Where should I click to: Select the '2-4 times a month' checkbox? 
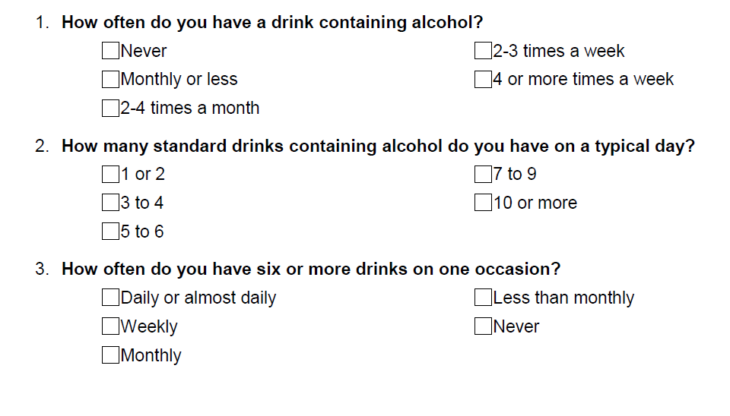[111, 108]
